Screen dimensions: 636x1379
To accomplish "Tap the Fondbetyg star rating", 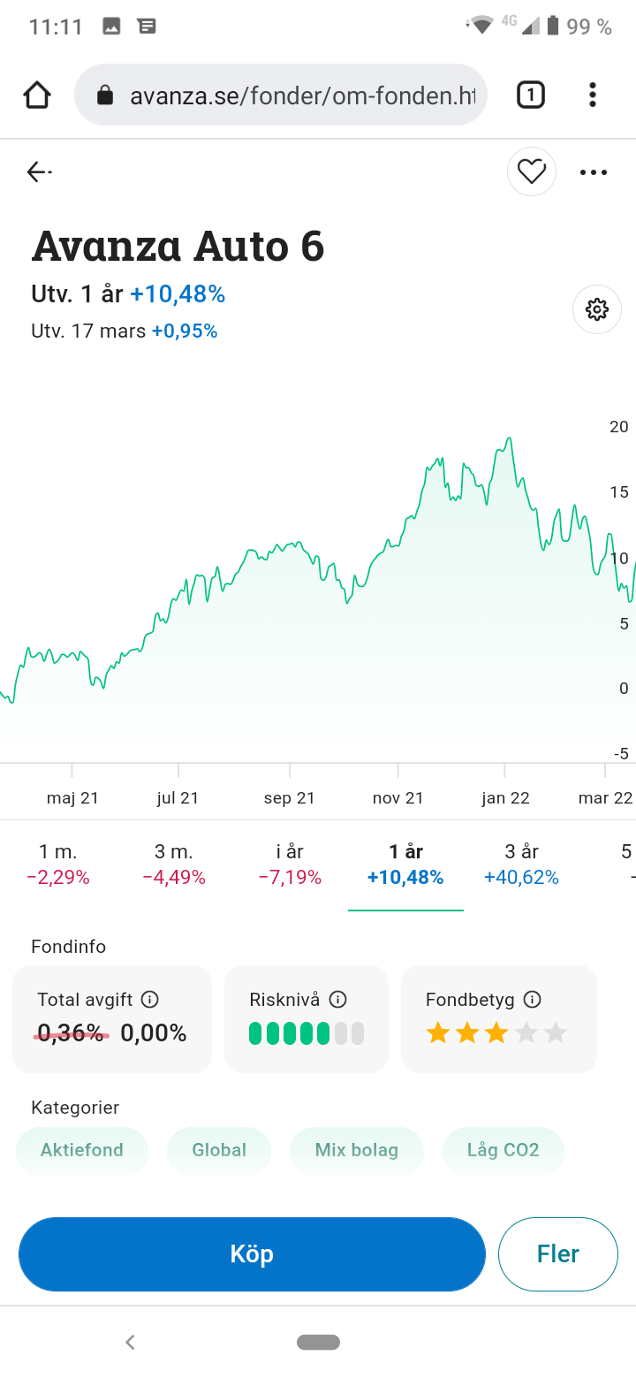I will pyautogui.click(x=496, y=1032).
